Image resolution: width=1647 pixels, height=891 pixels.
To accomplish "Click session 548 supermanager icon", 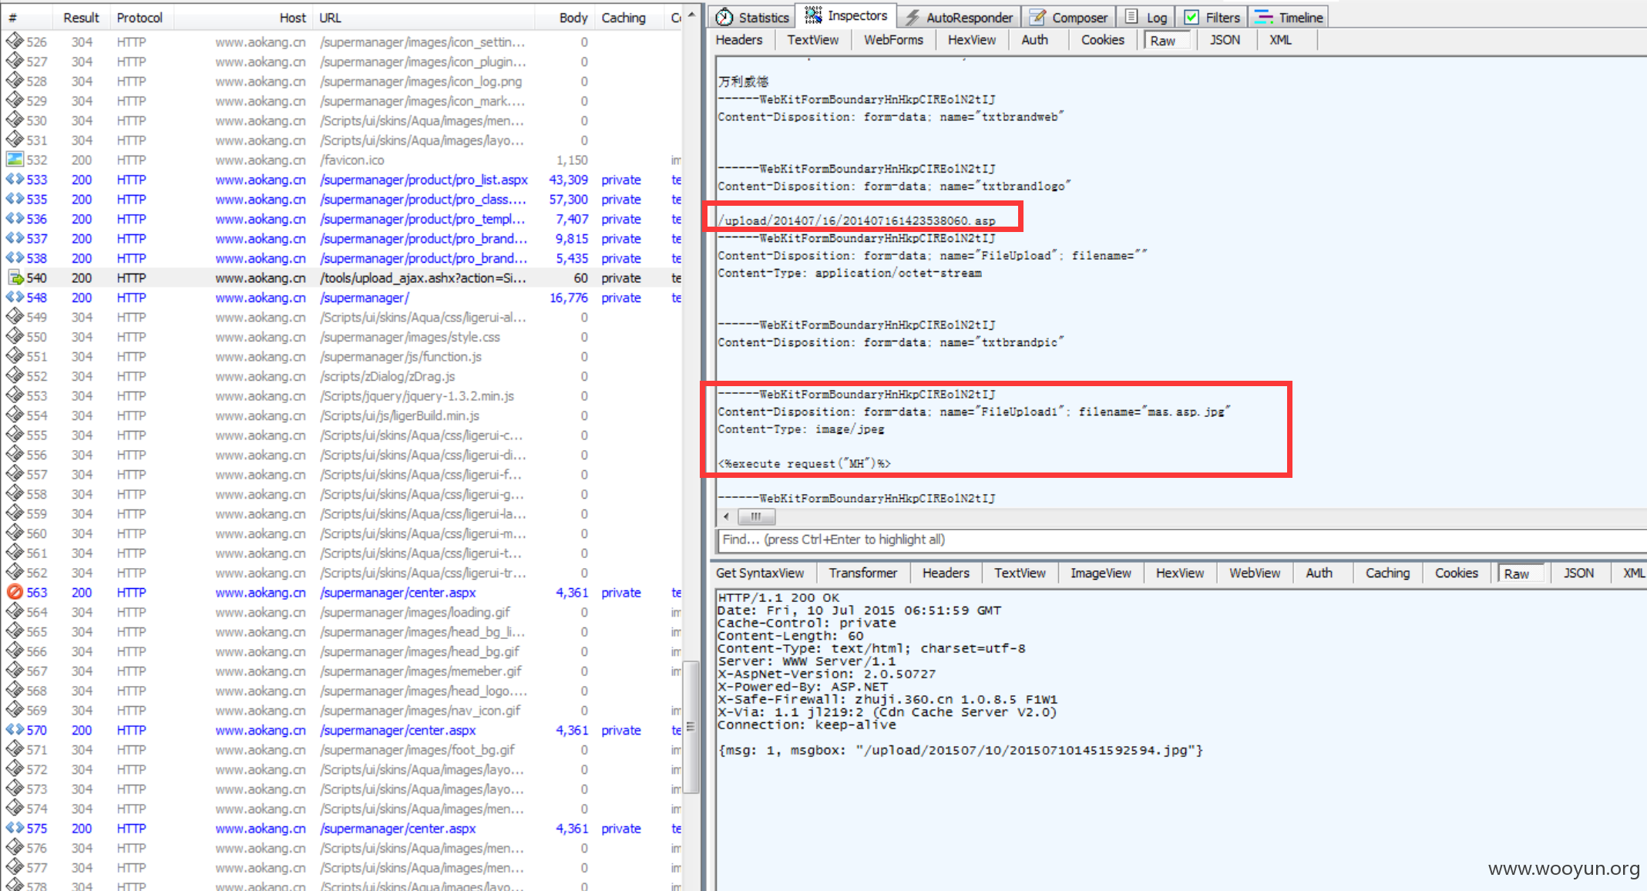I will click(15, 298).
